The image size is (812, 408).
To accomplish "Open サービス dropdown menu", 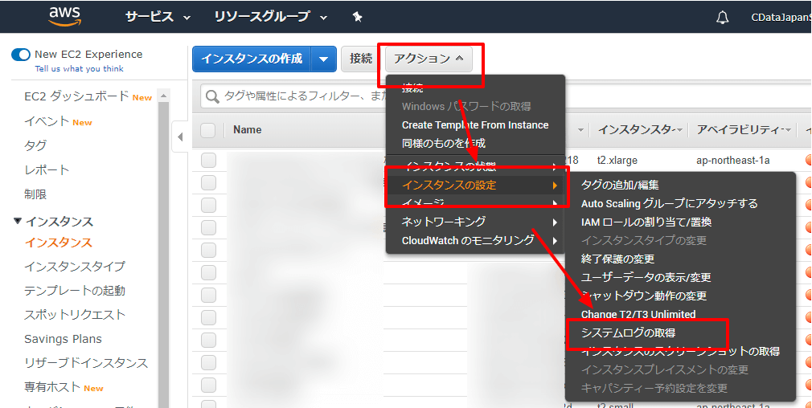I will [158, 17].
